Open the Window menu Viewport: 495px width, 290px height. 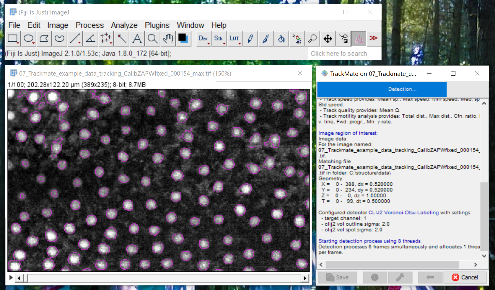[x=190, y=25]
